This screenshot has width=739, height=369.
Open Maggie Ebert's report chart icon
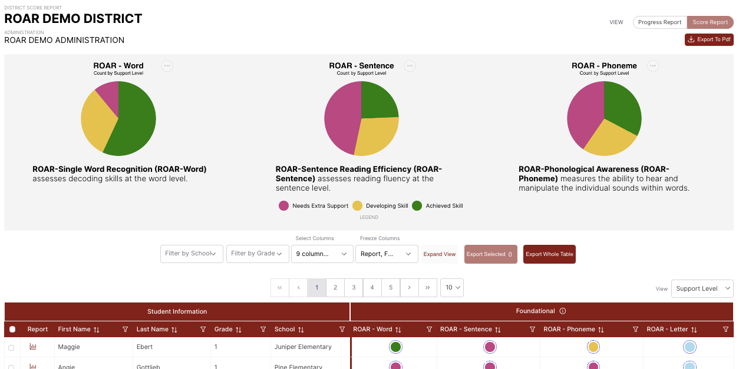(x=33, y=347)
